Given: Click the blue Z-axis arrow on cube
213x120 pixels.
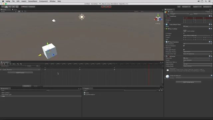Looking at the screenshot, I should coord(53,55).
